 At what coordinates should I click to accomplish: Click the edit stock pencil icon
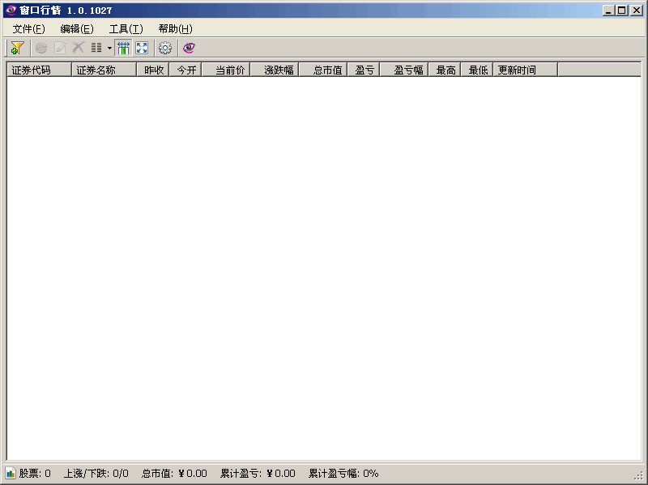pos(58,48)
